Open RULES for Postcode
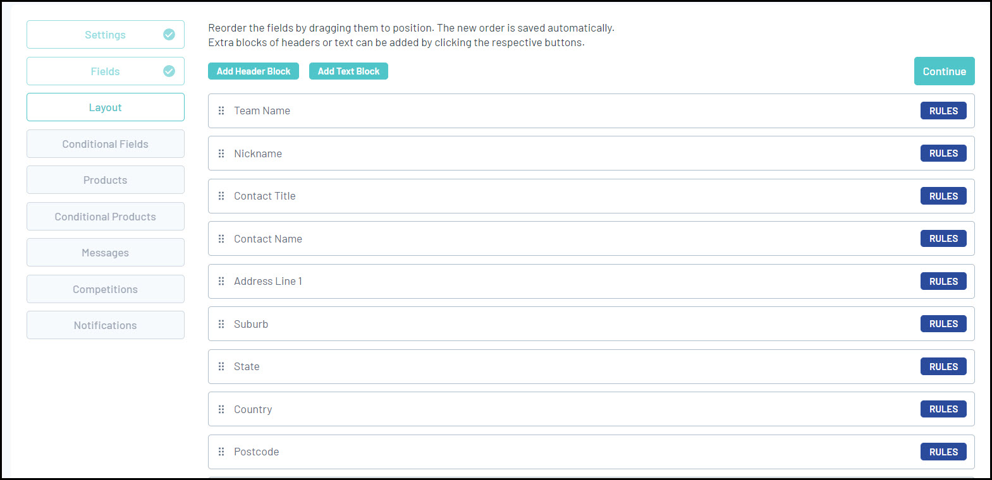This screenshot has height=480, width=992. pos(943,452)
